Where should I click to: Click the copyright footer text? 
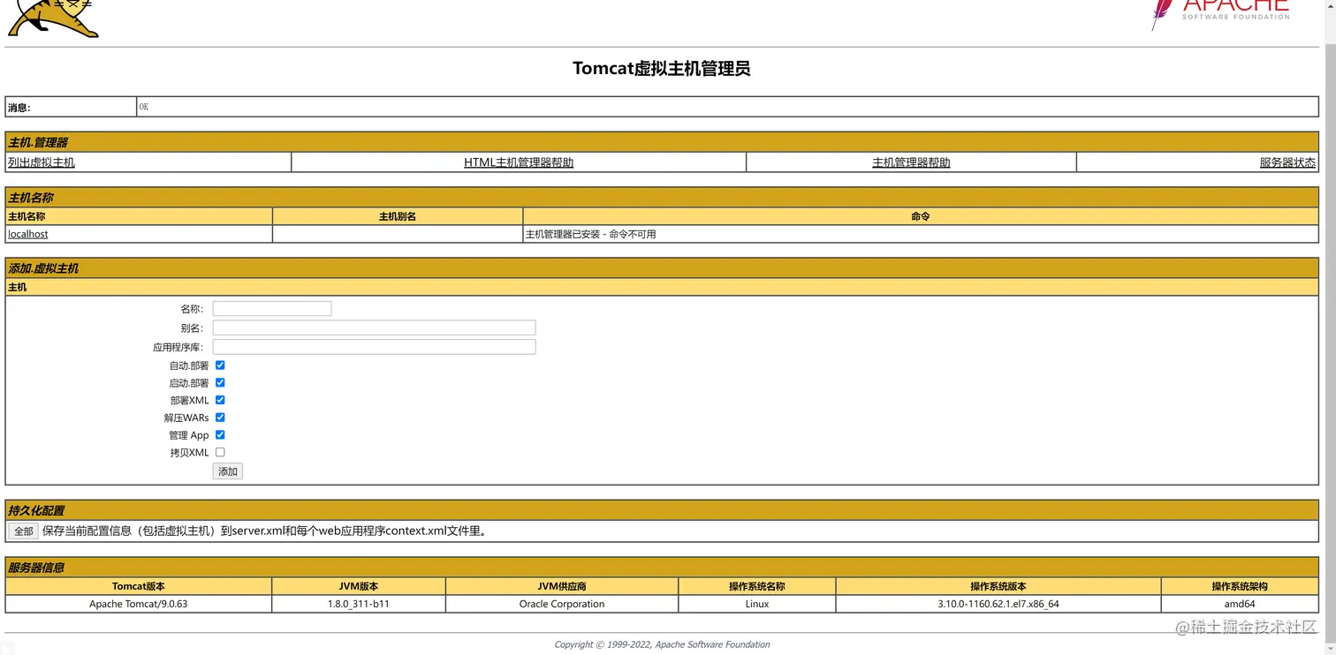coord(662,644)
